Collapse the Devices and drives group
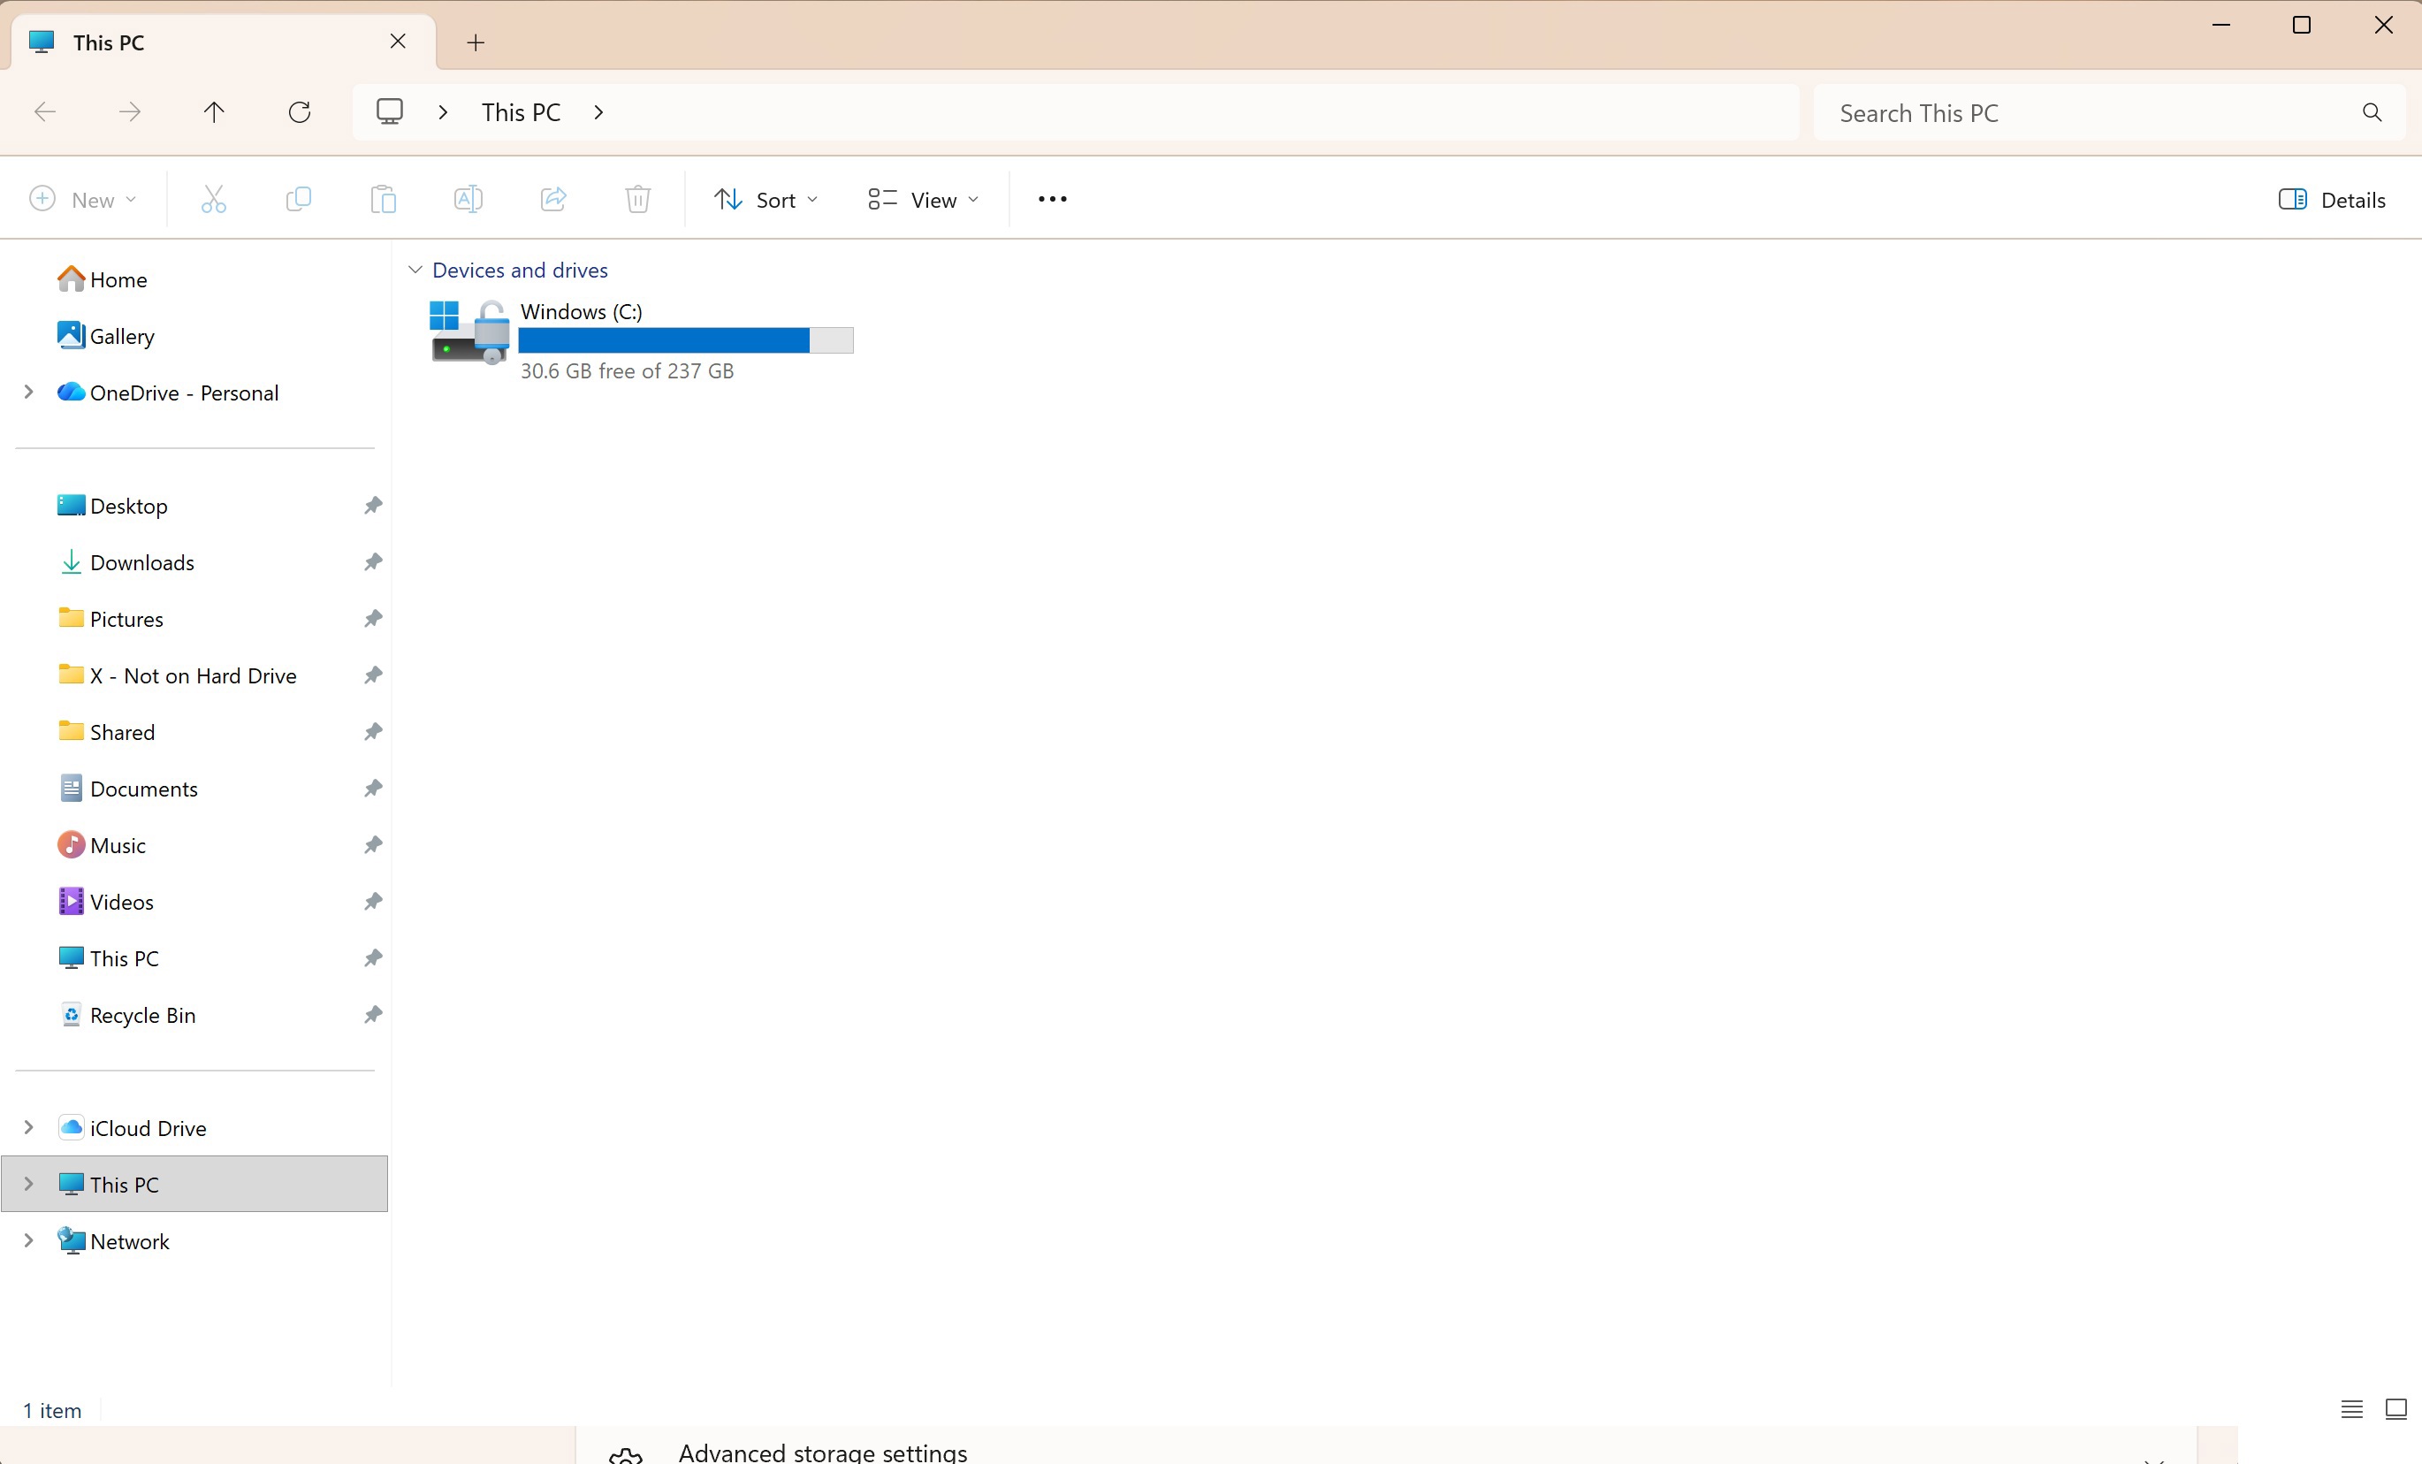 pos(415,270)
